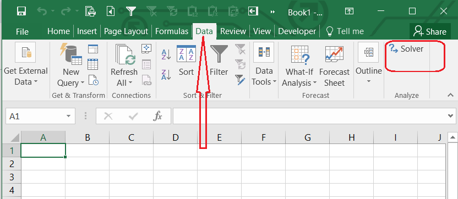Viewport: 458px width, 199px height.
Task: Switch to the Insert tab
Action: [87, 31]
